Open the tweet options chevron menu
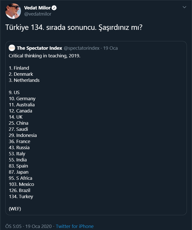192x230 pixels. tap(184, 7)
